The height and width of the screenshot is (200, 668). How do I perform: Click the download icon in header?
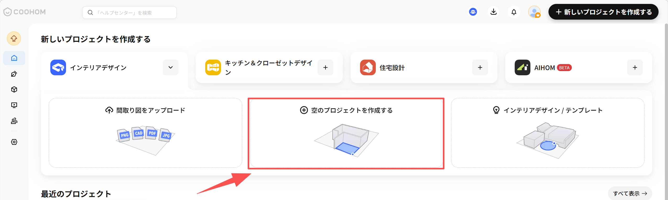coord(493,12)
